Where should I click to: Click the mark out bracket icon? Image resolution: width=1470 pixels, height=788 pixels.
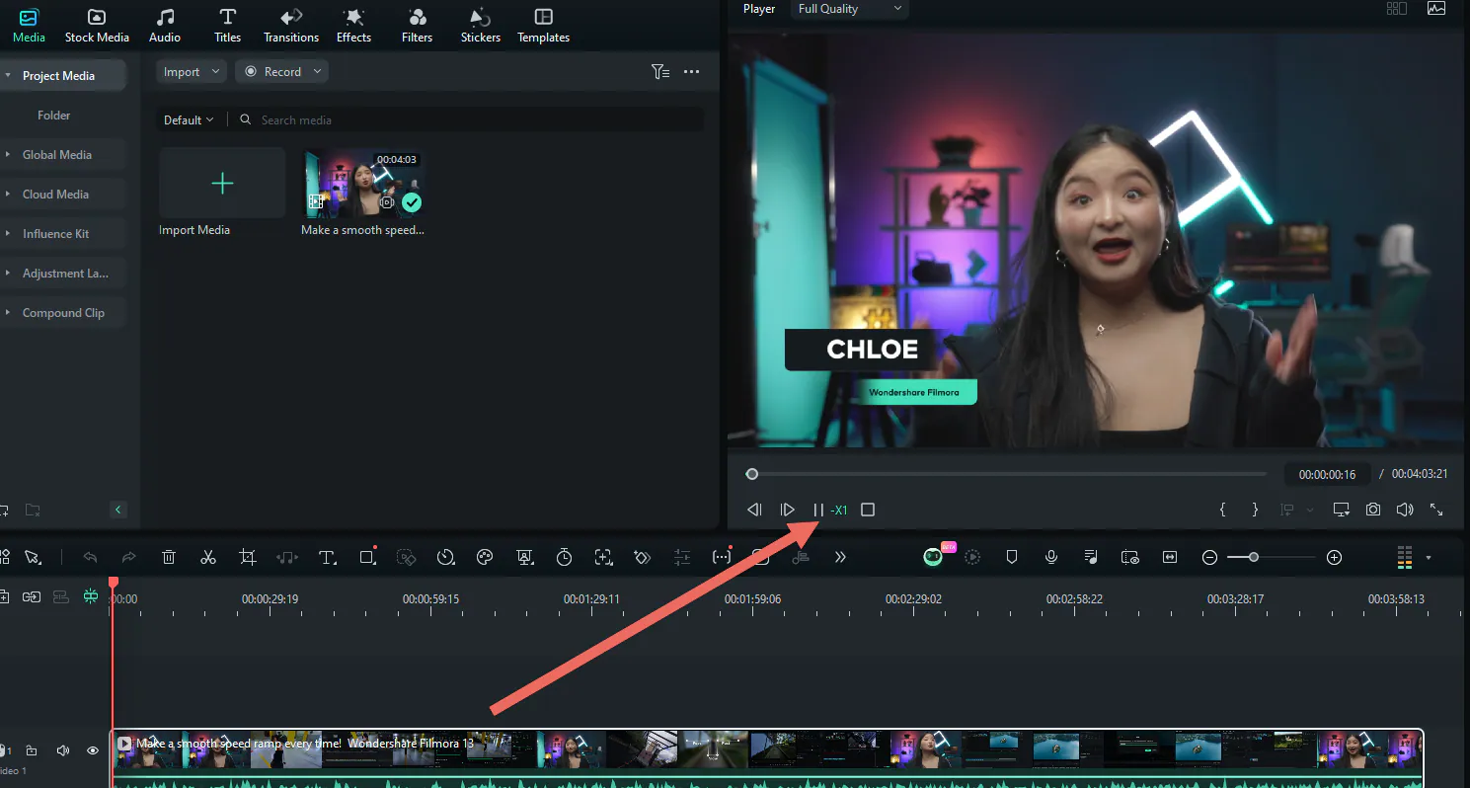pyautogui.click(x=1255, y=510)
